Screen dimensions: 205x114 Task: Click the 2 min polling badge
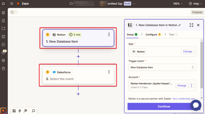tap(75, 35)
